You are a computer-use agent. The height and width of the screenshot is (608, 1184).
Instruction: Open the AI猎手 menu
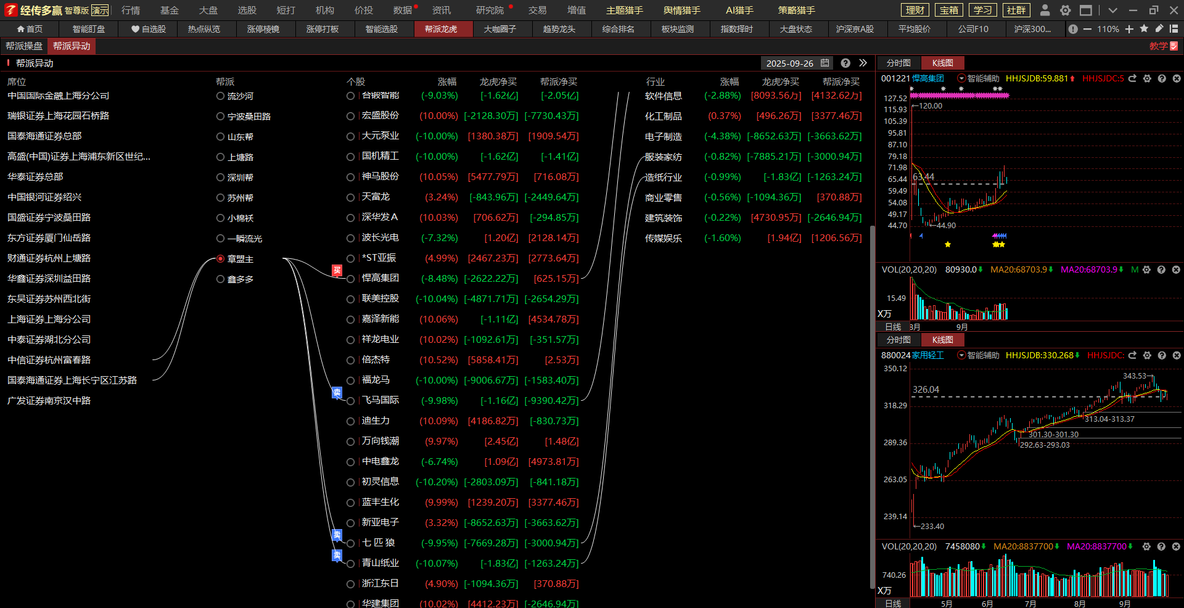click(739, 10)
